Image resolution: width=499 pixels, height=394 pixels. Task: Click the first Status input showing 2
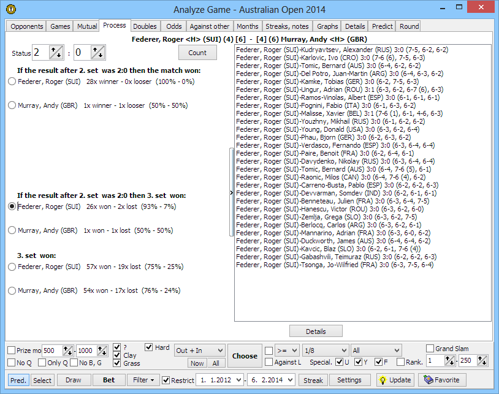tap(40, 53)
